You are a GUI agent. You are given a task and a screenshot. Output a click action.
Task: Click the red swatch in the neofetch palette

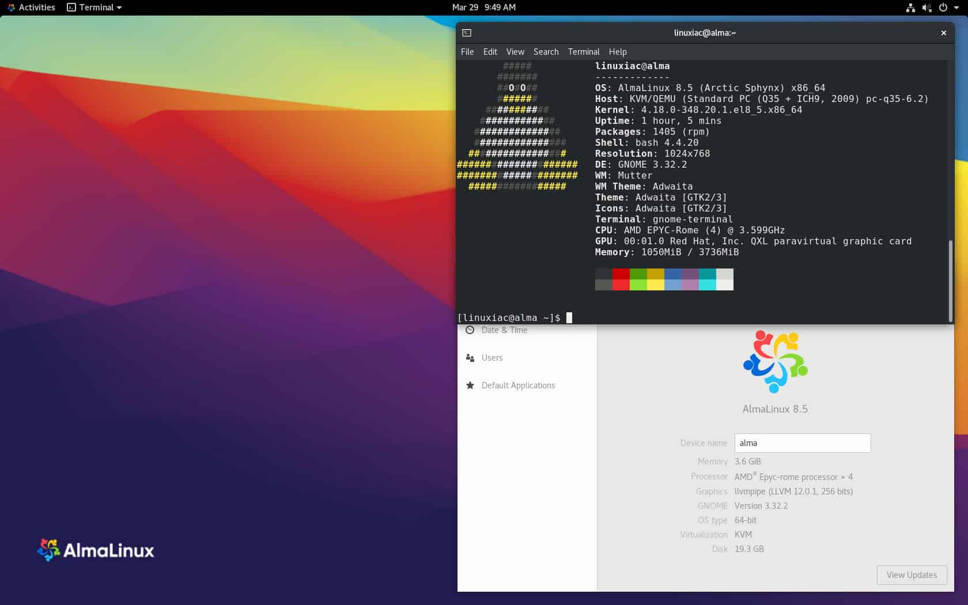[x=621, y=279]
